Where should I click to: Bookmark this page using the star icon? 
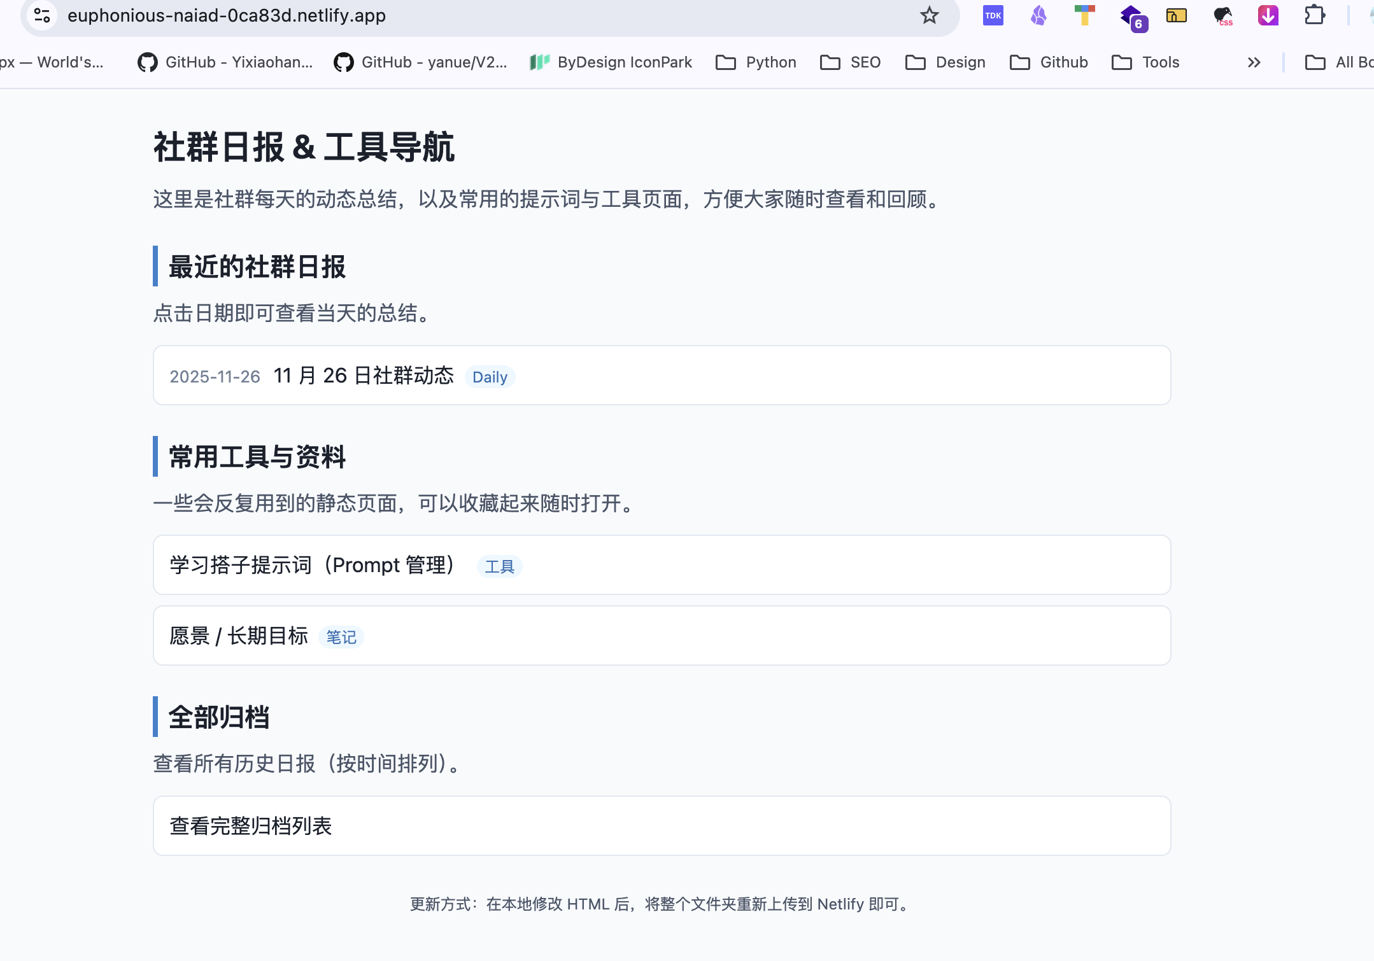(x=929, y=15)
